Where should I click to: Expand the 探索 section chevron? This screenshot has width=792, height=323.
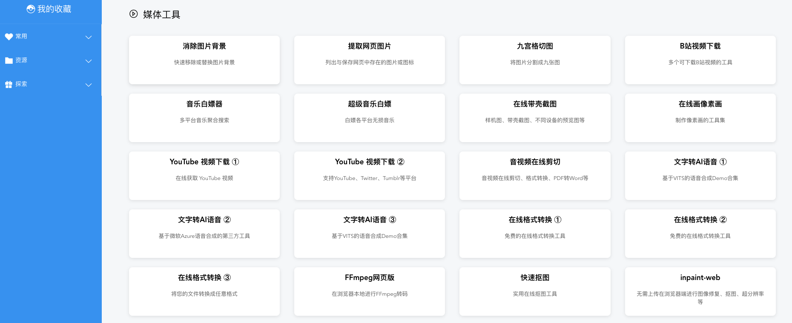[x=89, y=85]
